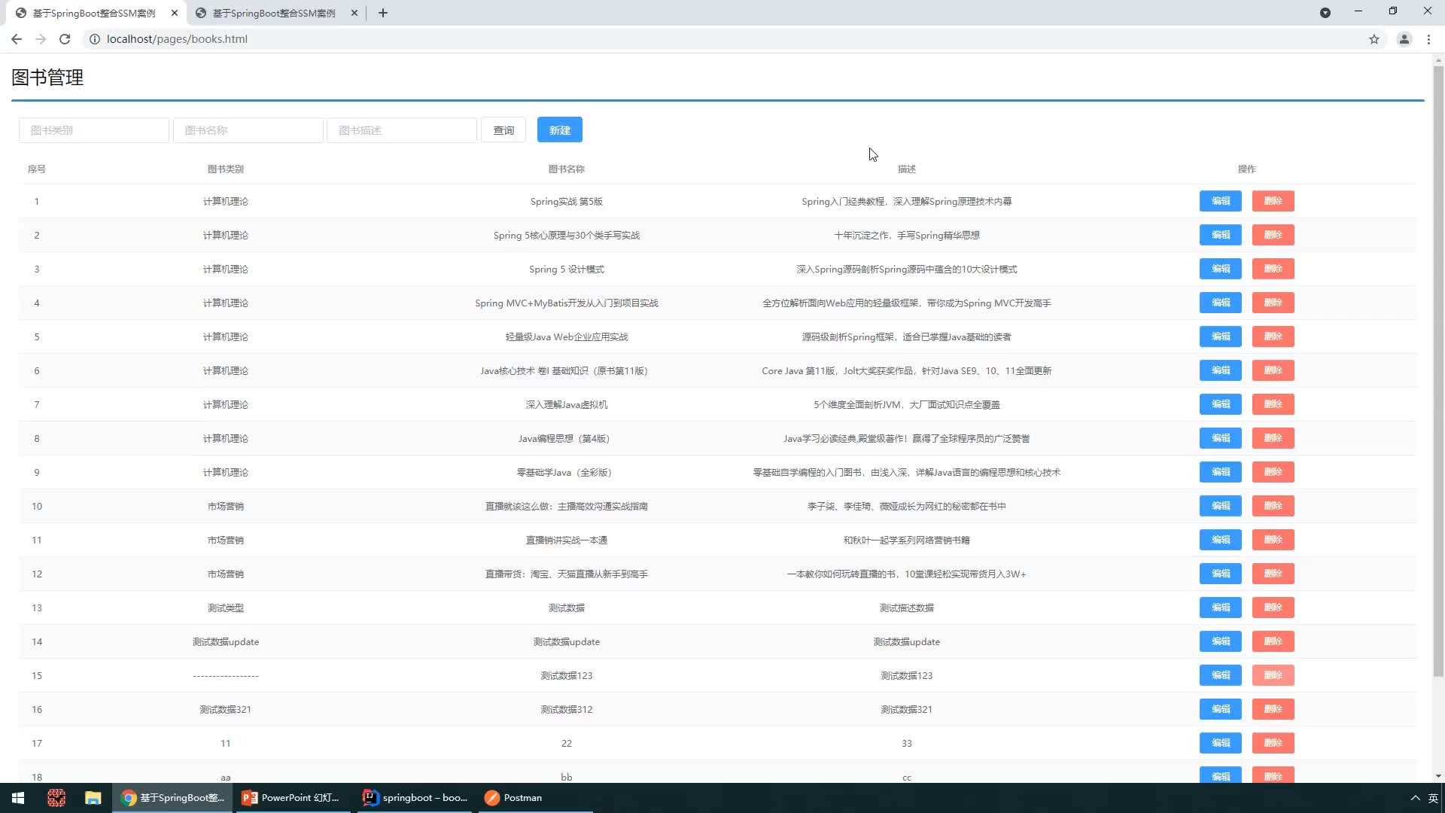Viewport: 1445px width, 813px height.
Task: Select book name 深入理解Java虚拟机
Action: 567,405
